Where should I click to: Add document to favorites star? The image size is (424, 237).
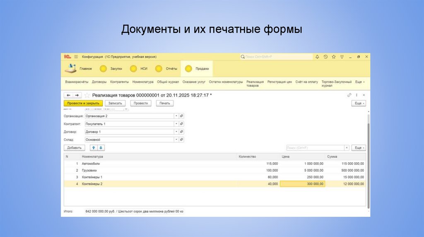[87, 95]
